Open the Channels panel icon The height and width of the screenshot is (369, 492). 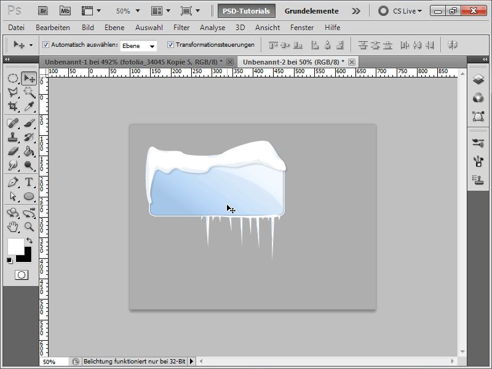[x=478, y=98]
